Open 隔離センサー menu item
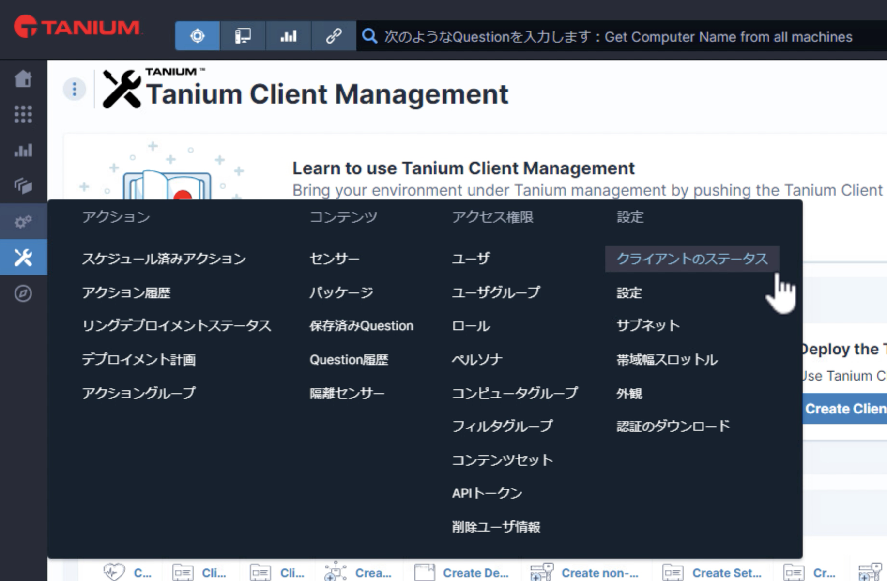Image resolution: width=887 pixels, height=581 pixels. point(347,393)
